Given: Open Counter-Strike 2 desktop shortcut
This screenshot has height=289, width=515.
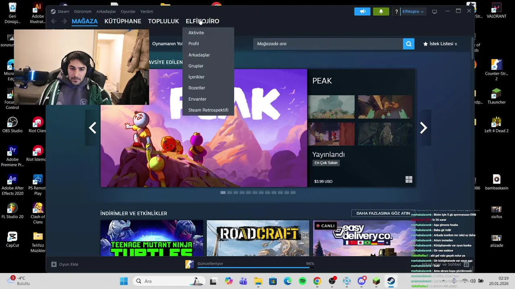Looking at the screenshot, I should (496, 70).
